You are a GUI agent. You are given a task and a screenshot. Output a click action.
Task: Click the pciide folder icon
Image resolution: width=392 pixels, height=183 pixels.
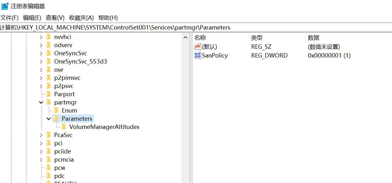[x=49, y=151]
